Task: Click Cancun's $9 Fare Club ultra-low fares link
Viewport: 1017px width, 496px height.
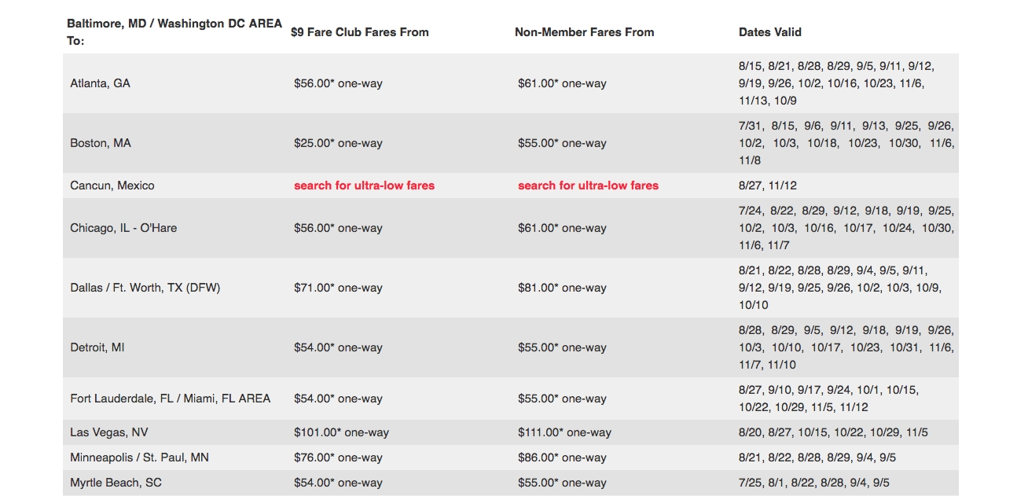Action: pos(364,186)
